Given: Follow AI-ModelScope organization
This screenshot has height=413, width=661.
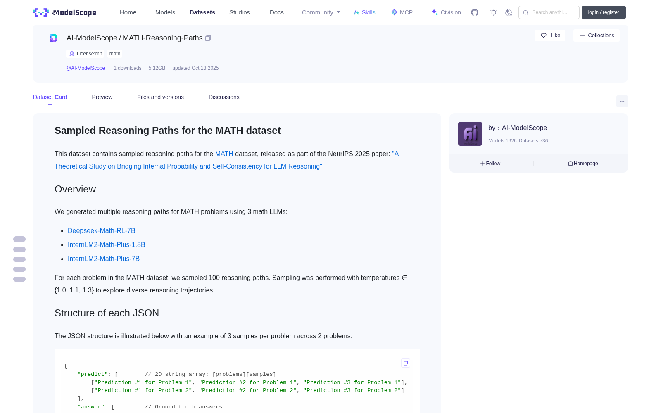Looking at the screenshot, I should [490, 164].
